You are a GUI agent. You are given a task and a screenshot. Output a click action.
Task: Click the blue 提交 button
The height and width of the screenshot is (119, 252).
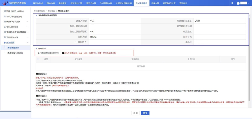pyautogui.click(x=145, y=113)
